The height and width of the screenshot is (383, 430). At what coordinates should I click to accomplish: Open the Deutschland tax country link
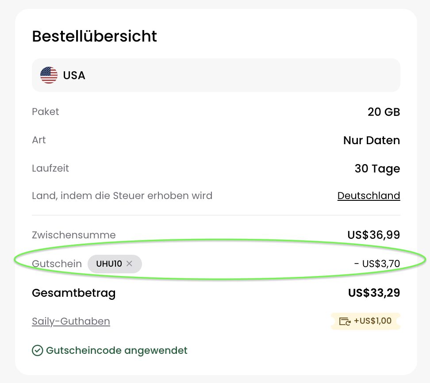click(x=369, y=195)
